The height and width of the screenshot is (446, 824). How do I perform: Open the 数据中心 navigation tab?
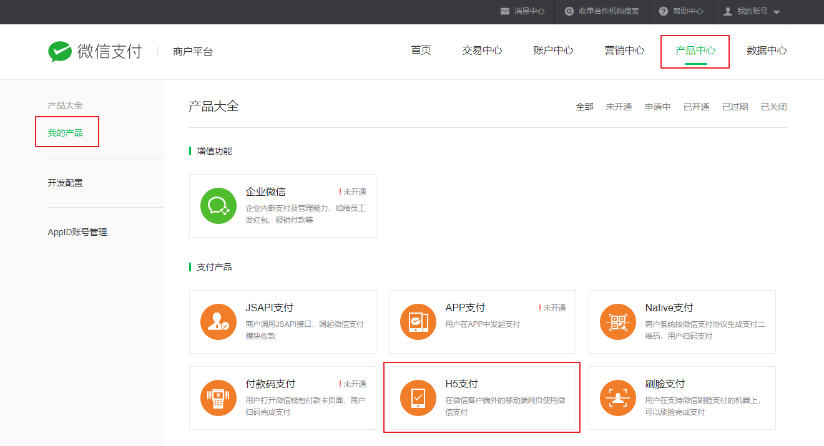767,51
